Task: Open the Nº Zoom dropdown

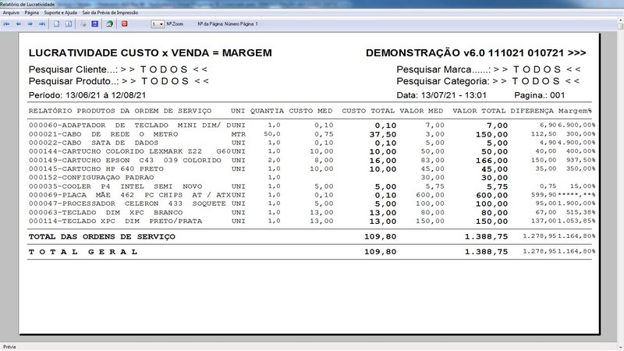Action: (158, 24)
